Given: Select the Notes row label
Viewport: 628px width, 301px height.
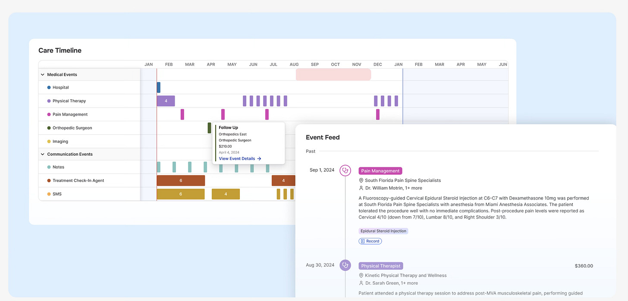Looking at the screenshot, I should point(58,167).
